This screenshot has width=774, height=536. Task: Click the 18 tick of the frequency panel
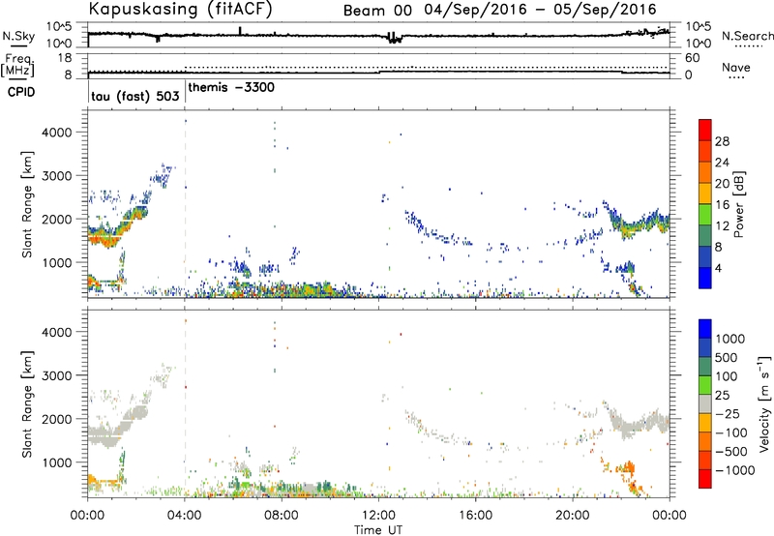point(65,58)
